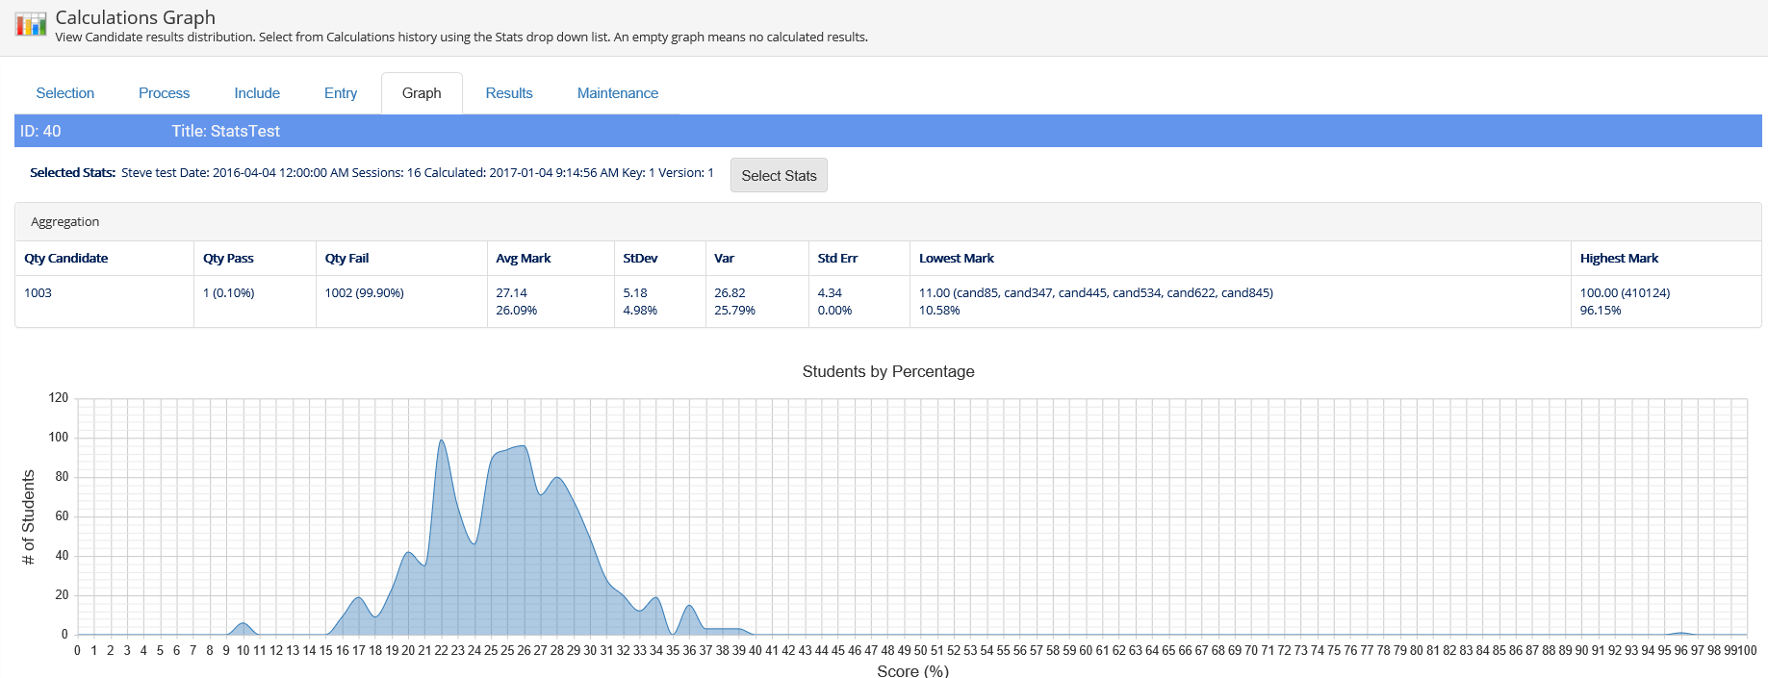Switch to the Process tab

pos(164,93)
